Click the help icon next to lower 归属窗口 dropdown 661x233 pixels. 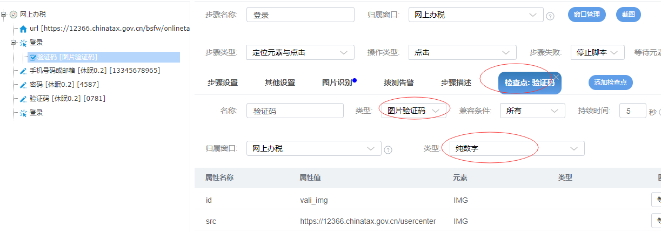(x=388, y=149)
